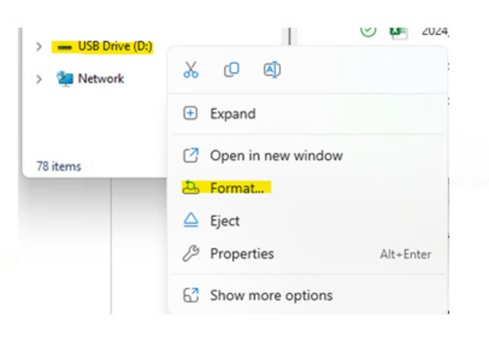Select Expand from the context menu
Viewport: 489px width, 359px height.
[308, 114]
